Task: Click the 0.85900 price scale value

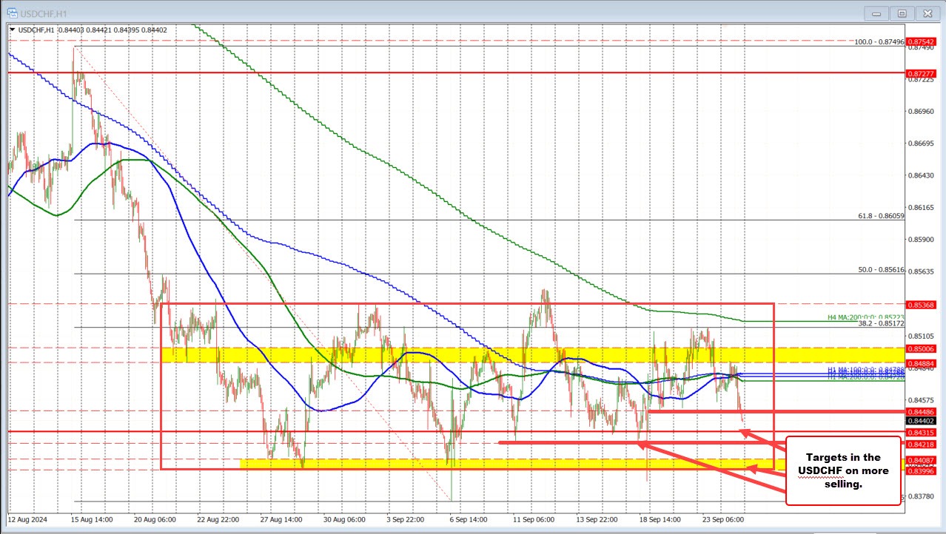Action: [922, 240]
